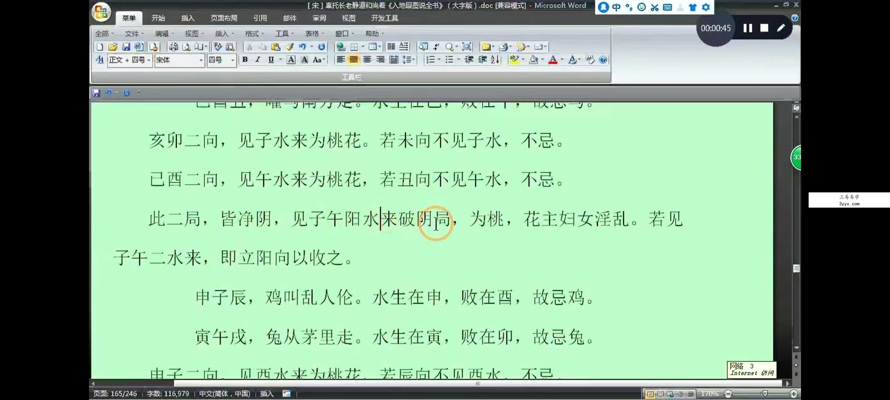This screenshot has width=890, height=400.
Task: Click the full screen view icon
Action: [467, 47]
